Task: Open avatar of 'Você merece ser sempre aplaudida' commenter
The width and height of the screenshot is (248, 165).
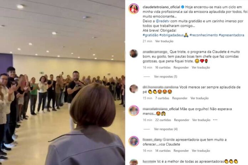Action: click(x=134, y=89)
